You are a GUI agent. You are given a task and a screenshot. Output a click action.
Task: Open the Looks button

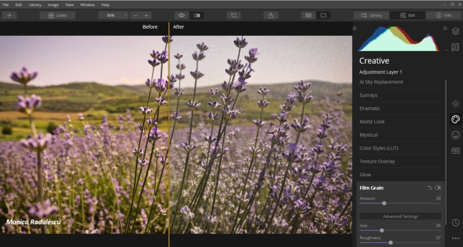pos(58,15)
